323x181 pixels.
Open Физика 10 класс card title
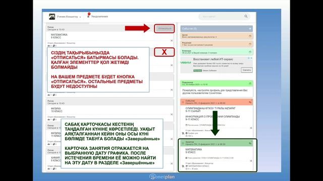57,110
